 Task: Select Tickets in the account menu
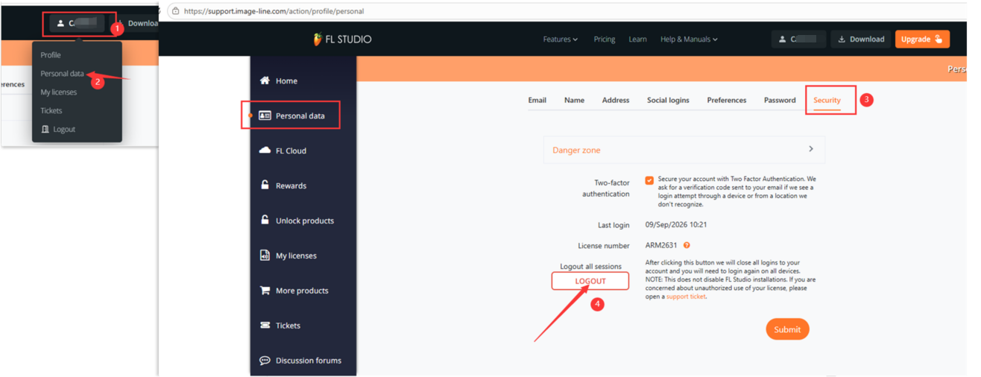[51, 110]
